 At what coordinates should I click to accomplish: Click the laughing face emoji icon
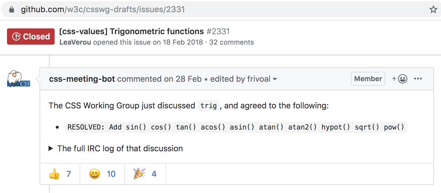95,174
